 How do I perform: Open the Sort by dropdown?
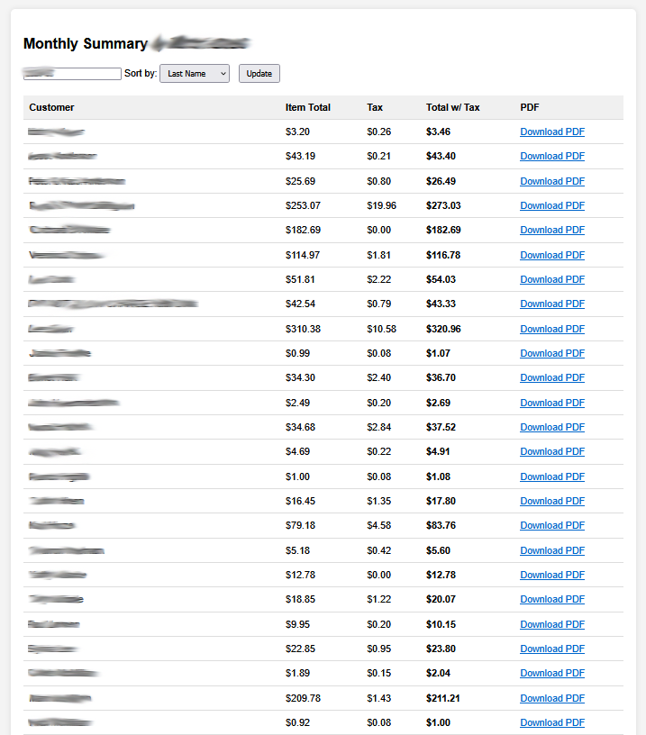pyautogui.click(x=195, y=74)
